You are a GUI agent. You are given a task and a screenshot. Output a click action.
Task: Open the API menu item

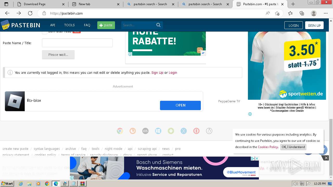[x=53, y=25]
